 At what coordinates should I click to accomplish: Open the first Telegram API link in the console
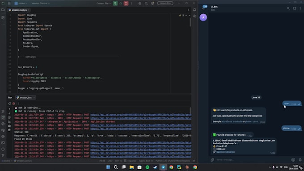141,115
